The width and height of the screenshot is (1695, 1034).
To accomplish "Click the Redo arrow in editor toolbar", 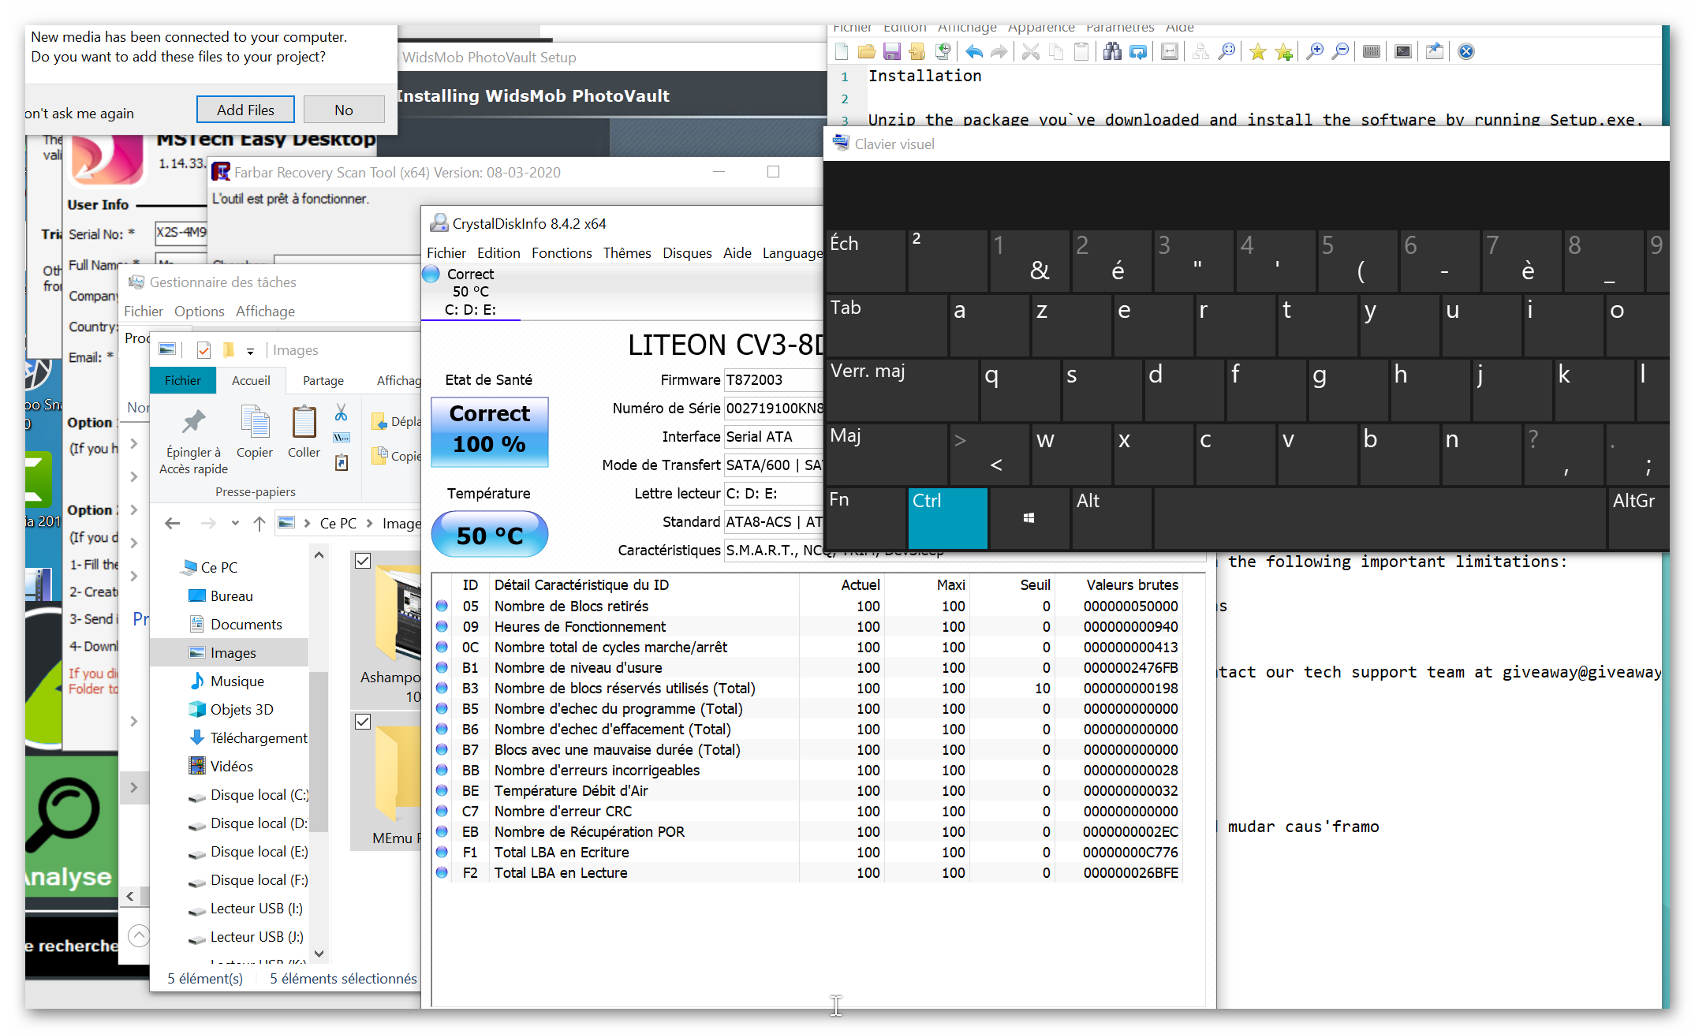I will [x=999, y=52].
